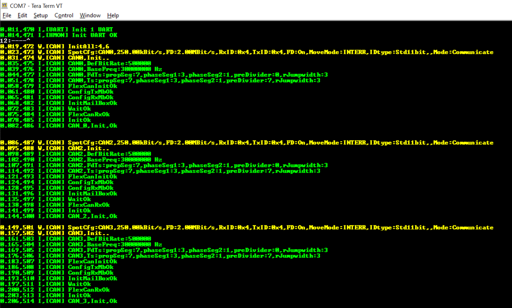Click "FlexCanRxOk" on log line 512
Viewport: 512px width, 308px height.
pos(89,289)
